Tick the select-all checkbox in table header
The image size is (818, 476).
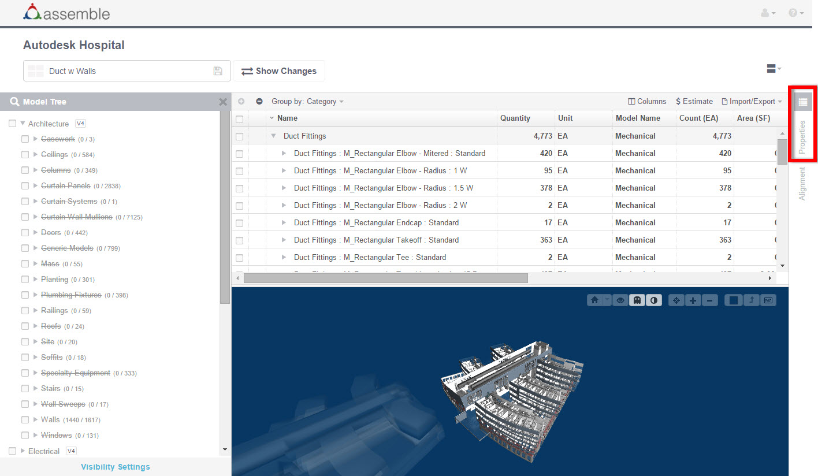click(x=240, y=119)
